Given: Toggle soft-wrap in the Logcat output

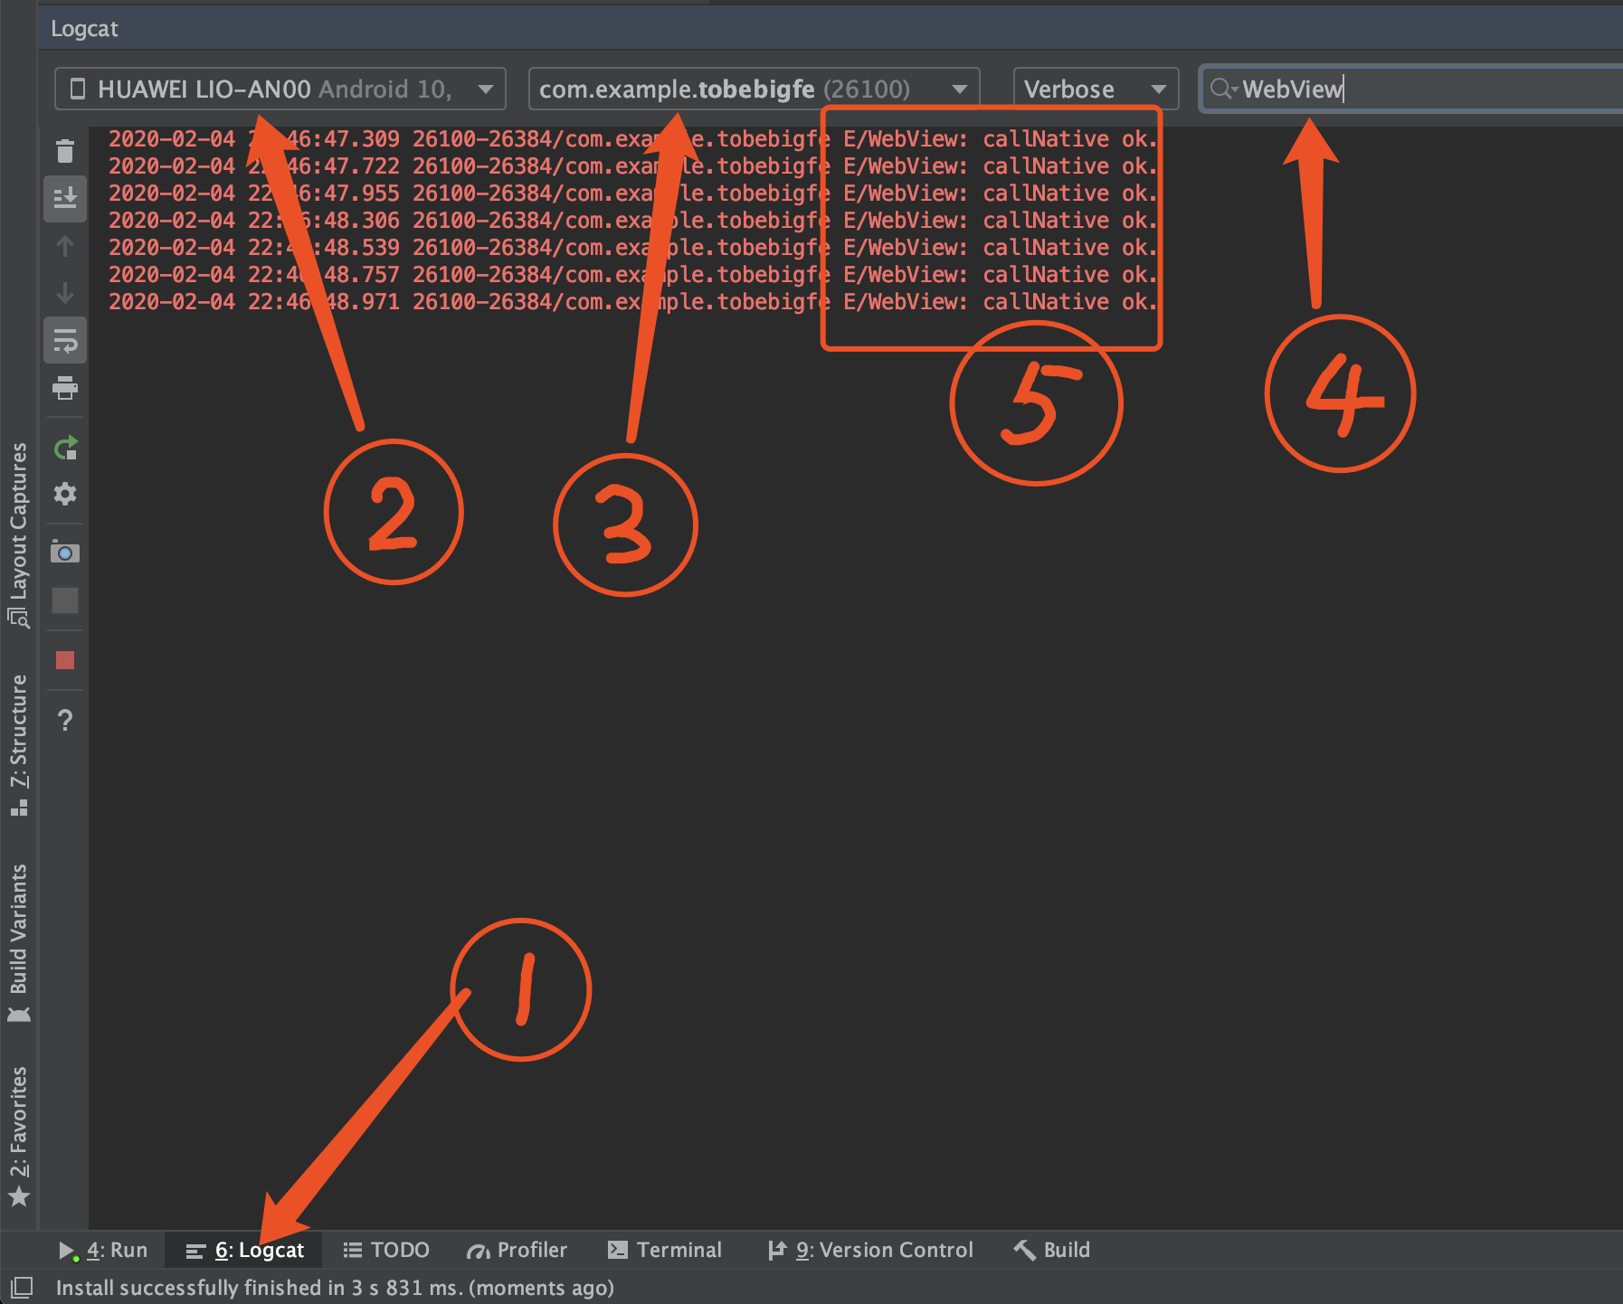Looking at the screenshot, I should click(x=65, y=340).
